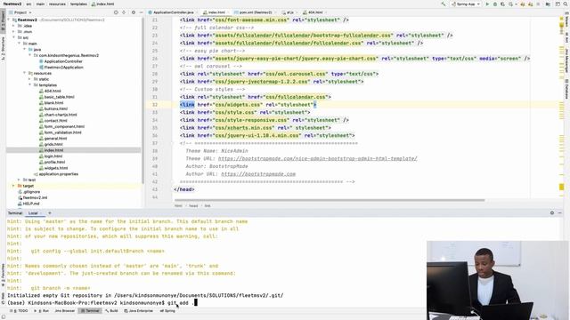Viewport: 570px width, 320px height.
Task: Open the Jms Browser tool window
Action: 65,311
